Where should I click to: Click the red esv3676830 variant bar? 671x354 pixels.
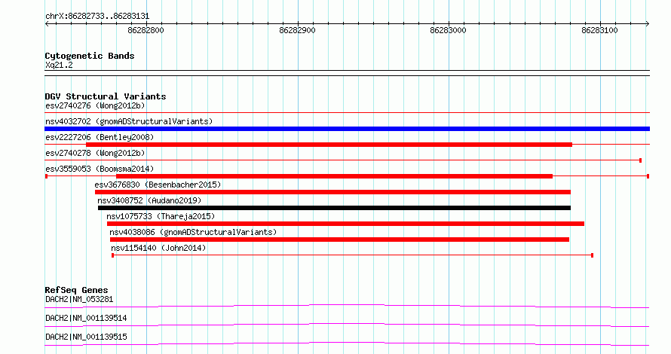click(332, 192)
